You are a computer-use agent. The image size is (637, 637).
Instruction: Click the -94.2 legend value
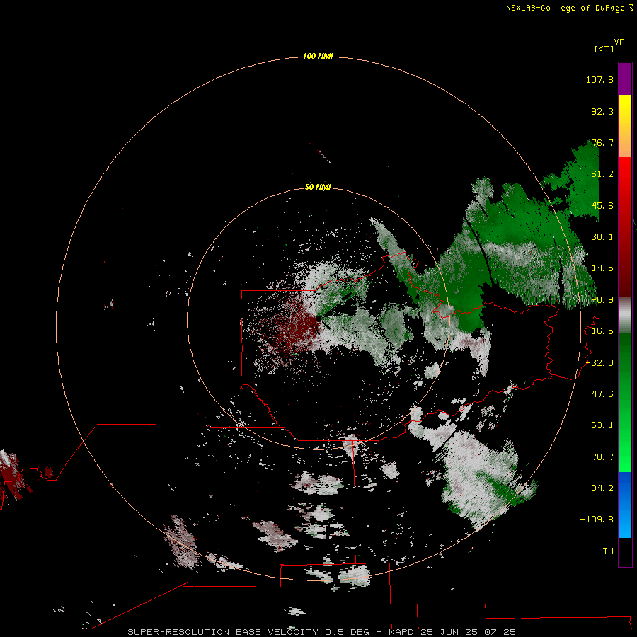(x=599, y=488)
